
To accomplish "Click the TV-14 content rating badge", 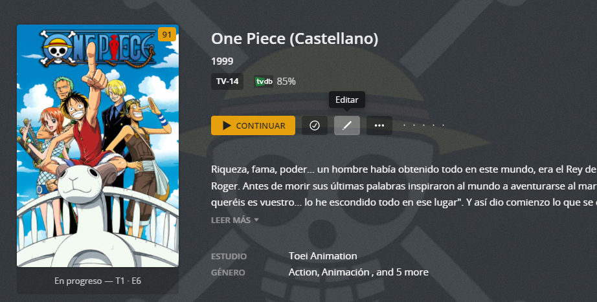I will coord(227,81).
